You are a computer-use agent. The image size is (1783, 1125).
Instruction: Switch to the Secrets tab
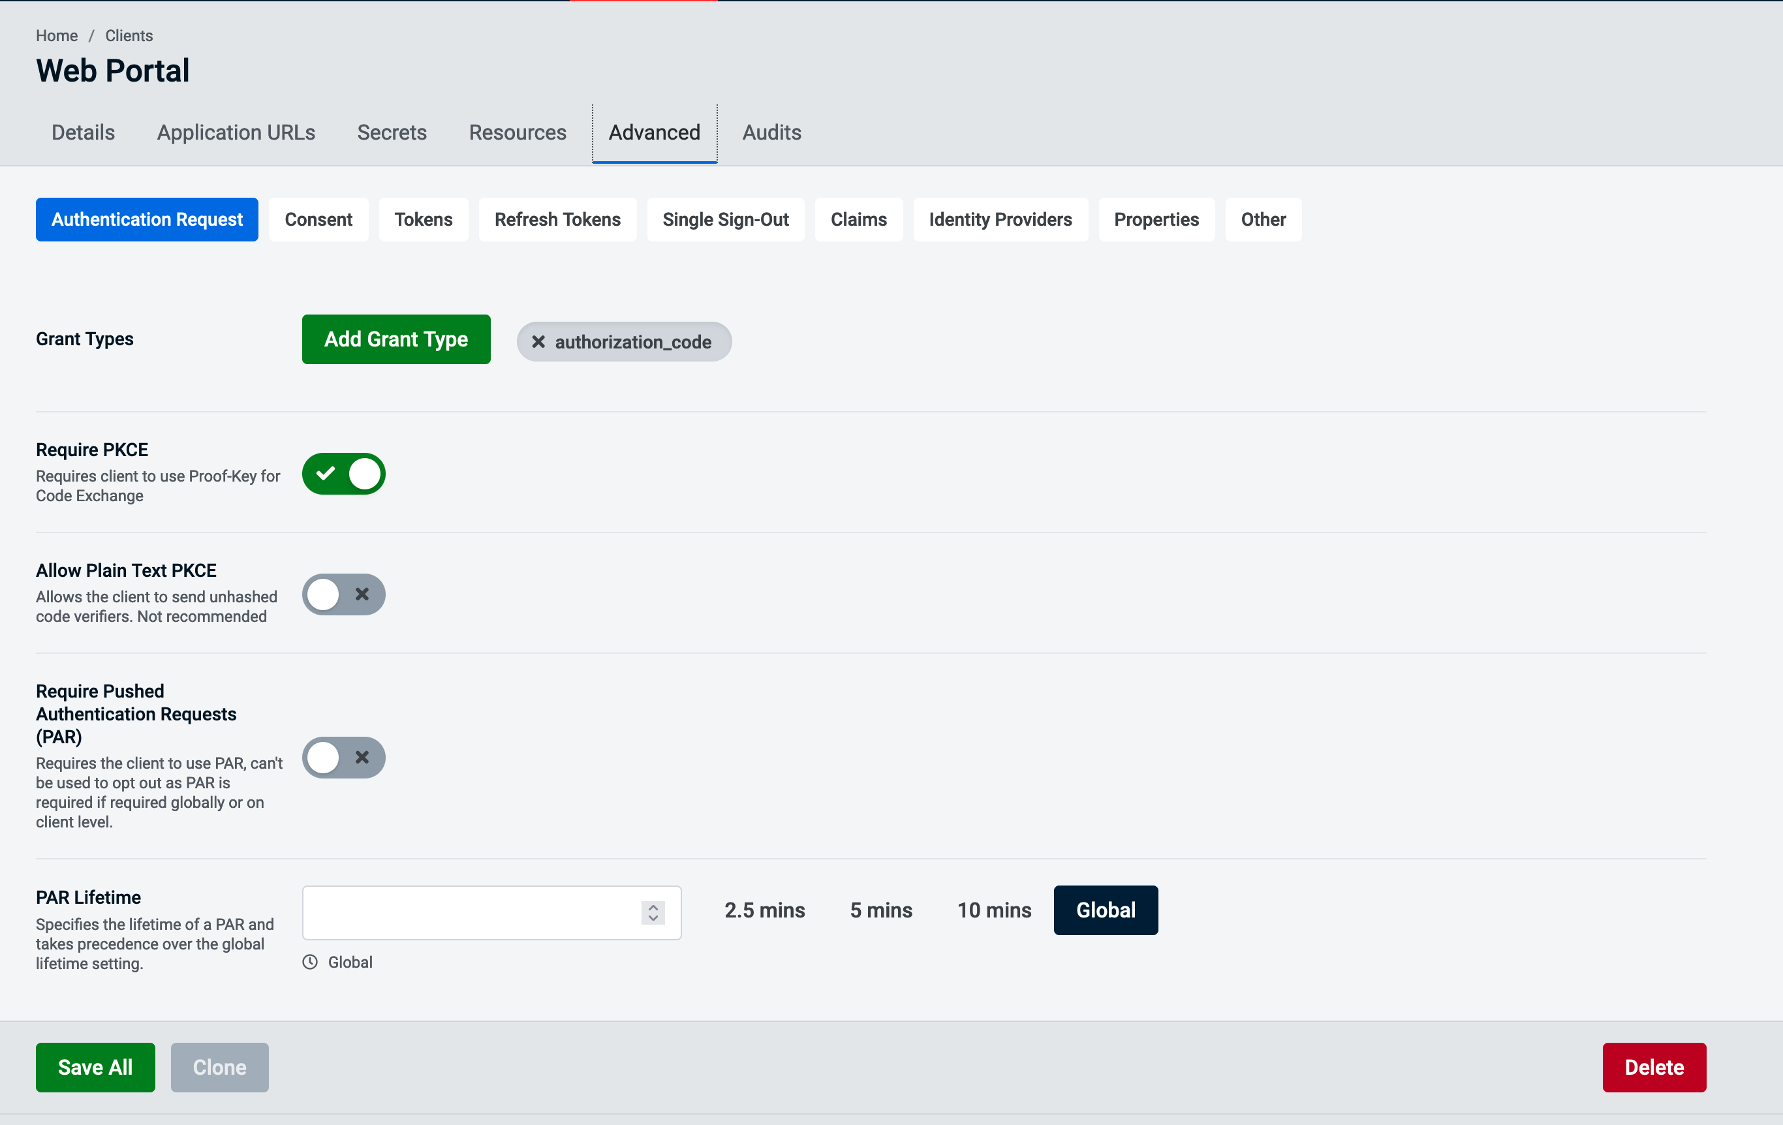pyautogui.click(x=392, y=132)
